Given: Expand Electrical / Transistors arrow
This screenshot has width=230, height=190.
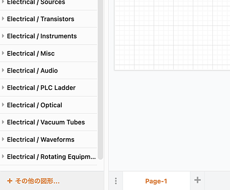Looking at the screenshot, I should (x=3, y=18).
